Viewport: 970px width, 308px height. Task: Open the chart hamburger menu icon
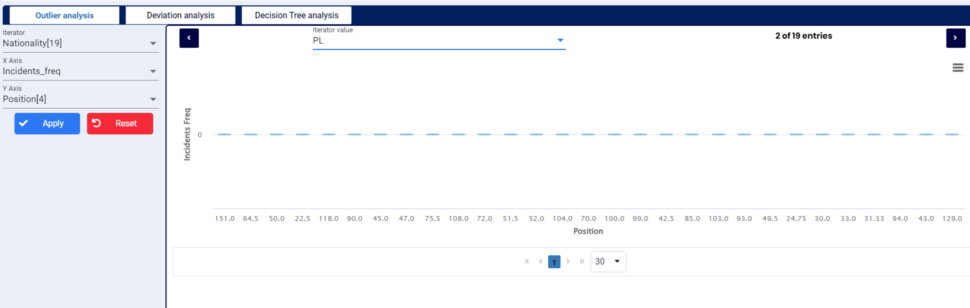point(958,68)
